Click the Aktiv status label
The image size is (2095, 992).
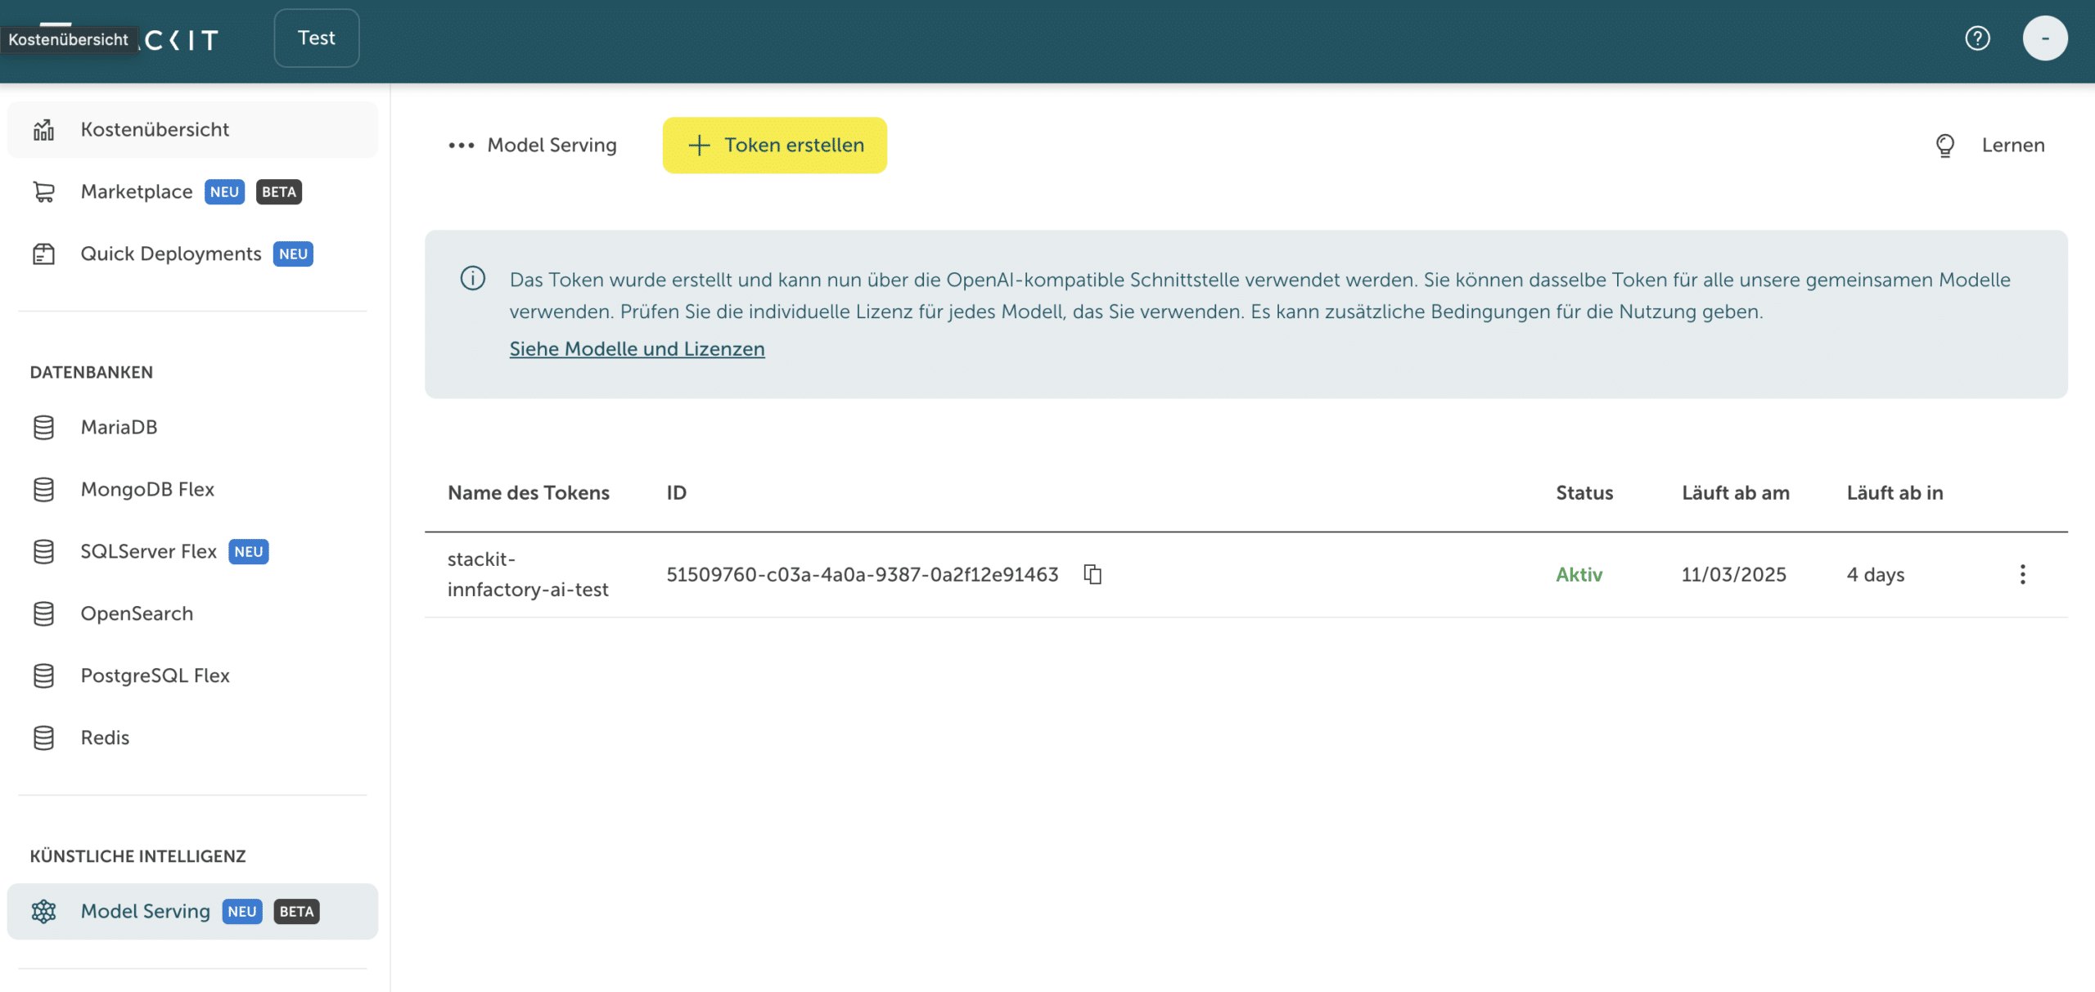(1579, 575)
